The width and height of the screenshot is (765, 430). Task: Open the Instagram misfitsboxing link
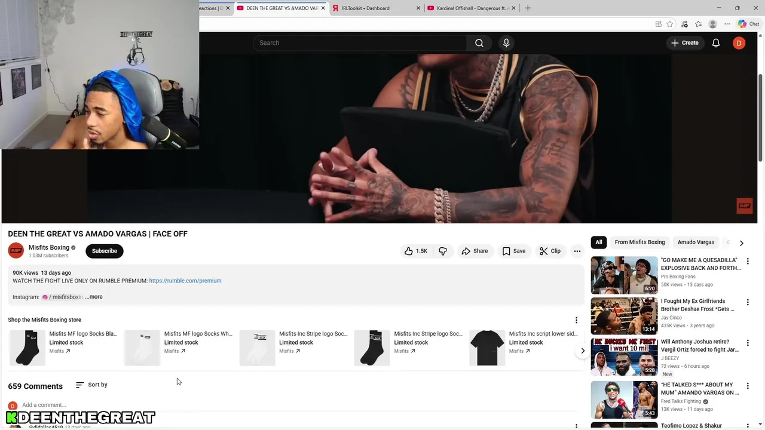coord(63,297)
